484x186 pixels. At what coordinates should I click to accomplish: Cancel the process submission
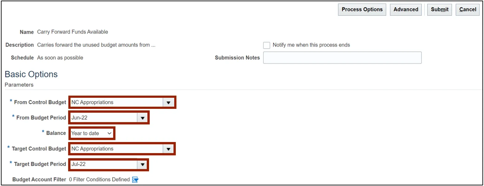(467, 10)
